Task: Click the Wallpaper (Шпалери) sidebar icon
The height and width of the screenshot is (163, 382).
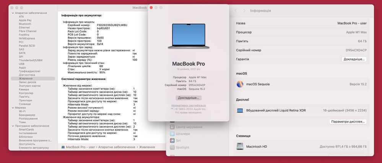Action: point(172,134)
